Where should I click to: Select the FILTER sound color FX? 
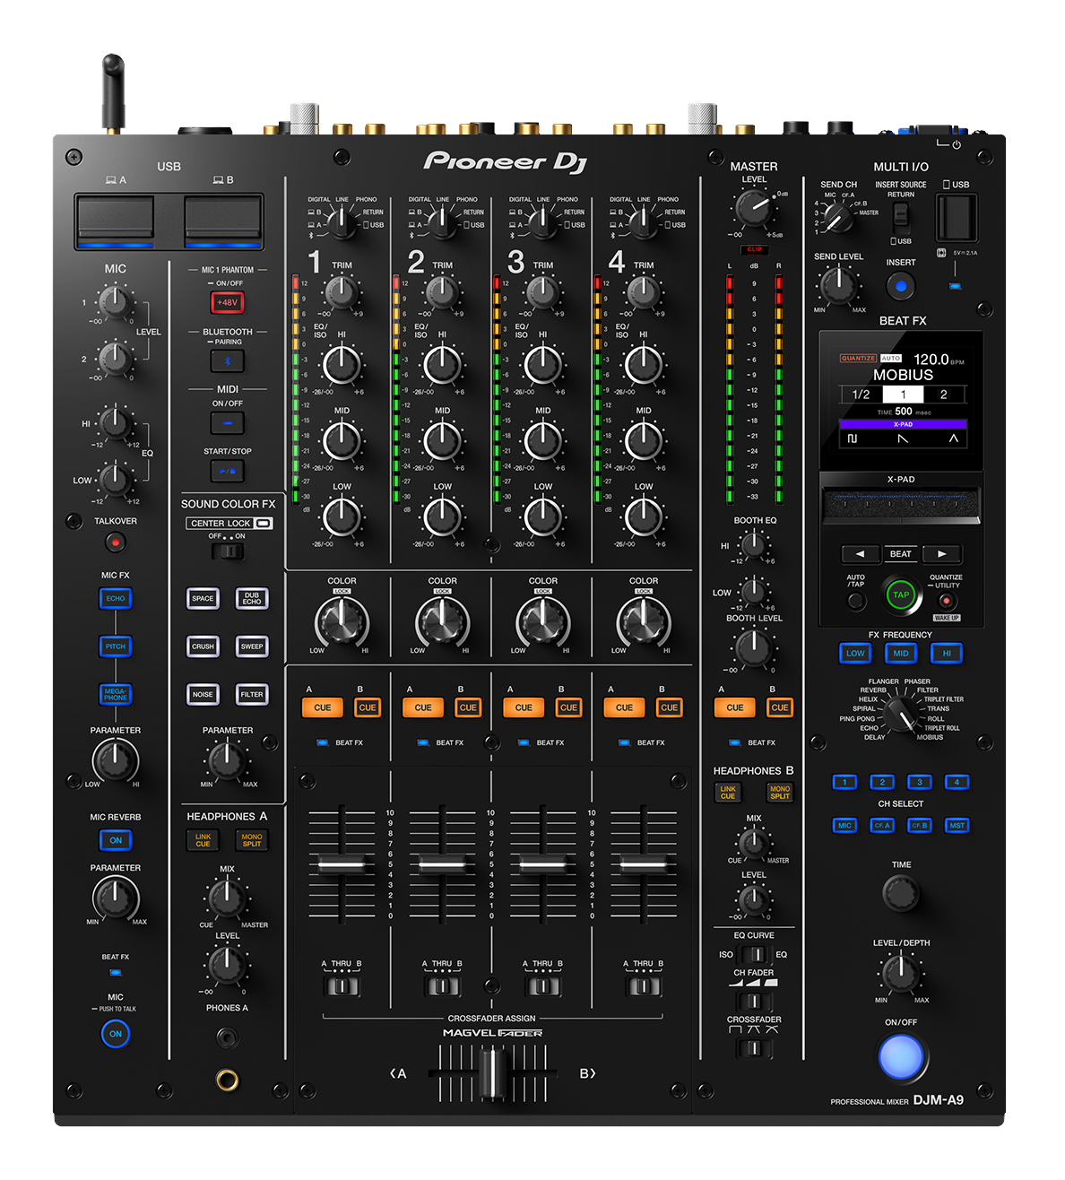[x=252, y=694]
